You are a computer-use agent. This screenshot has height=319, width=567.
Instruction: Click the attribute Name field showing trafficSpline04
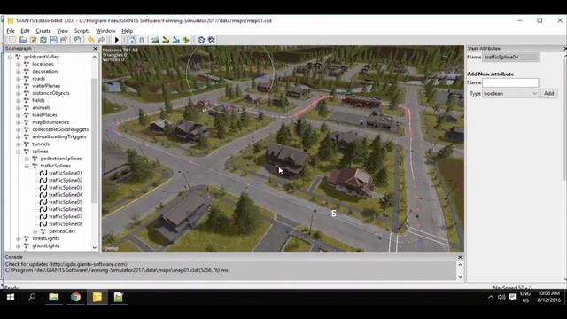click(x=510, y=57)
